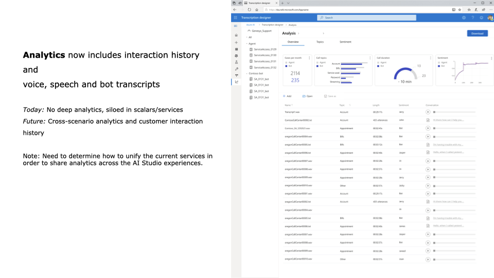Collapse the Contoso bot tree group
The width and height of the screenshot is (494, 278).
point(246,74)
